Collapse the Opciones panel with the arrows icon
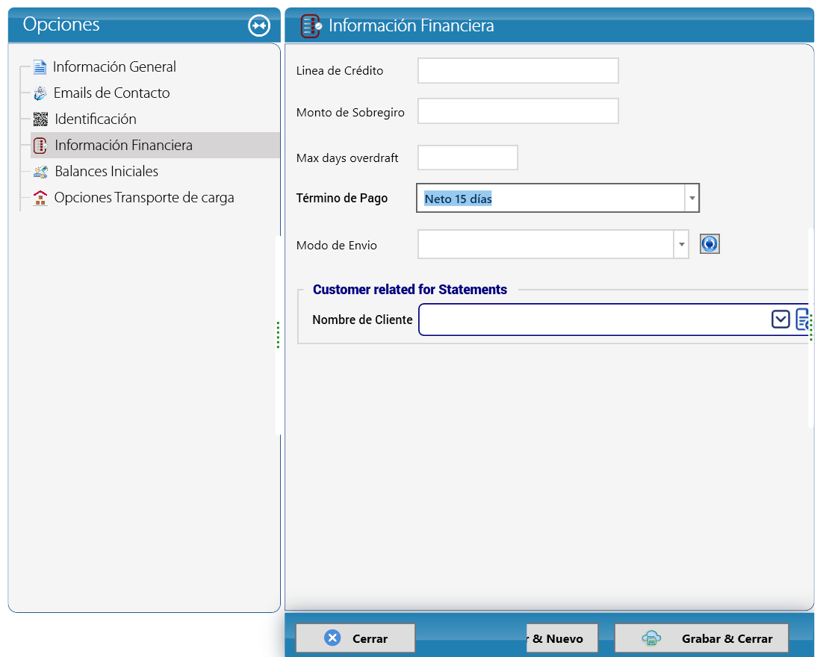The image size is (829, 657). [x=259, y=25]
